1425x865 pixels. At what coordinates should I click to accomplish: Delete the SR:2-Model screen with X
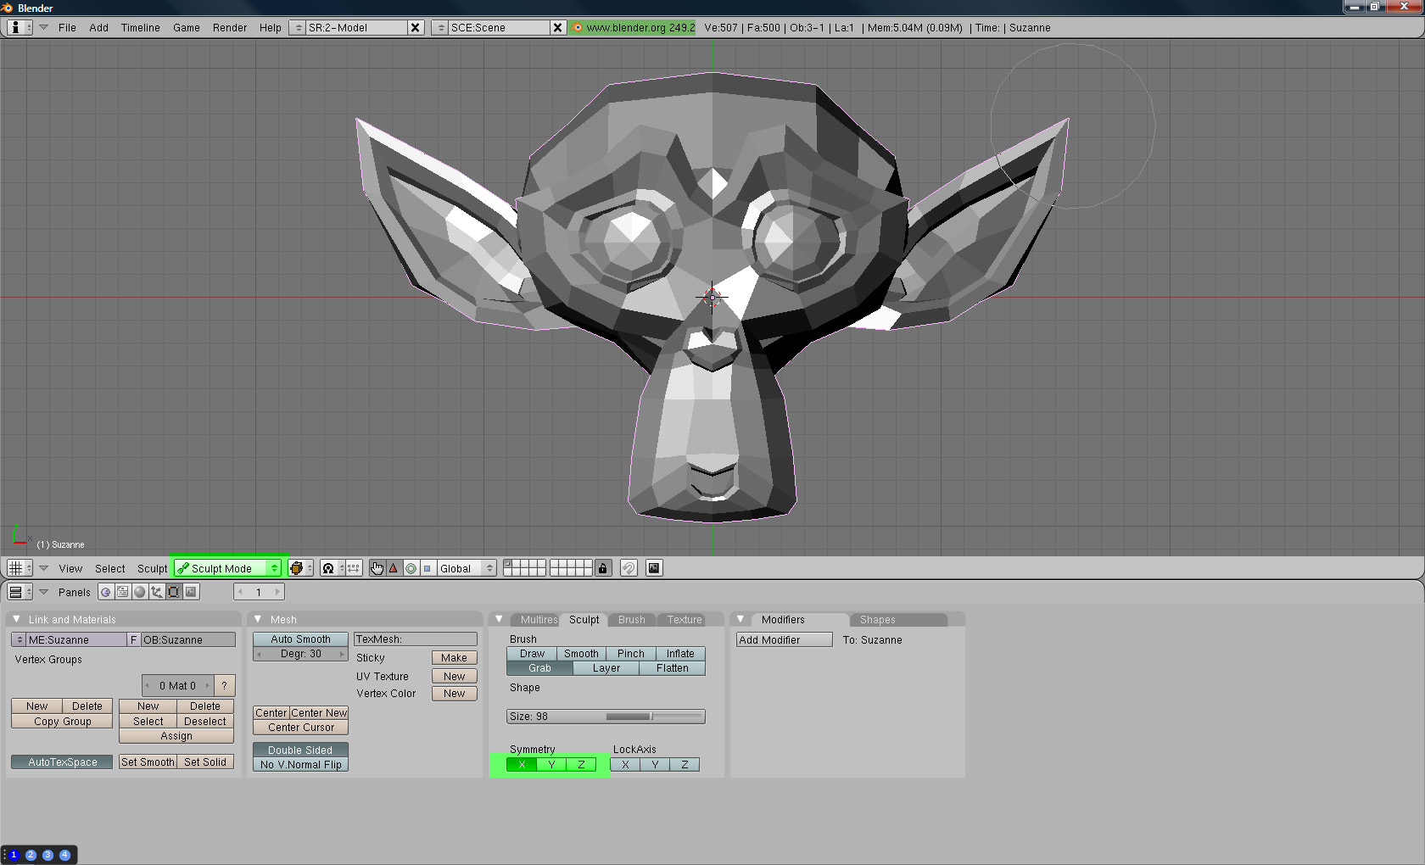coord(416,27)
